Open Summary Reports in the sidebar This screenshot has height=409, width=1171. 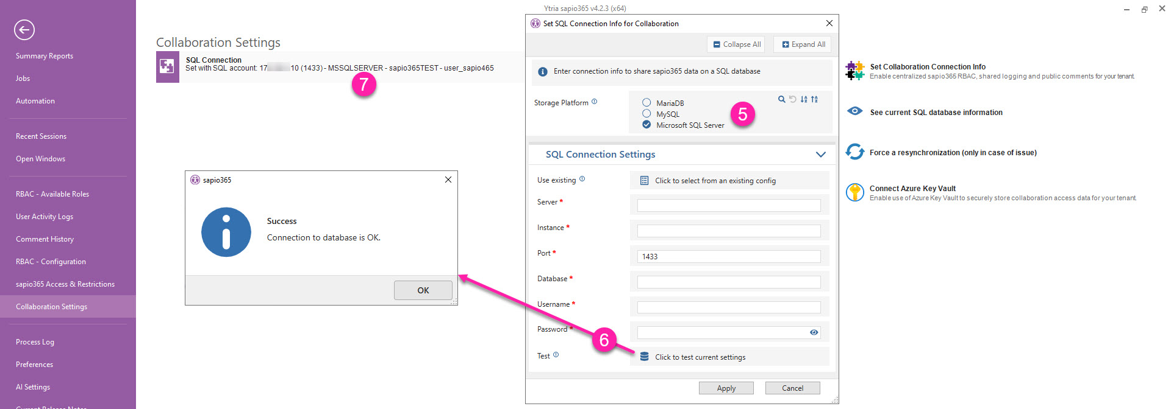point(45,56)
